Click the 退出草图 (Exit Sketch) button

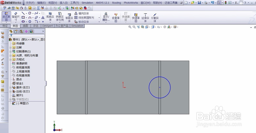pos(6,17)
